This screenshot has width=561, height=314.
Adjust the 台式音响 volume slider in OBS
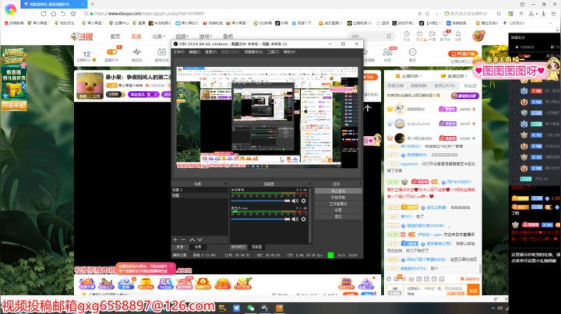pyautogui.click(x=260, y=201)
